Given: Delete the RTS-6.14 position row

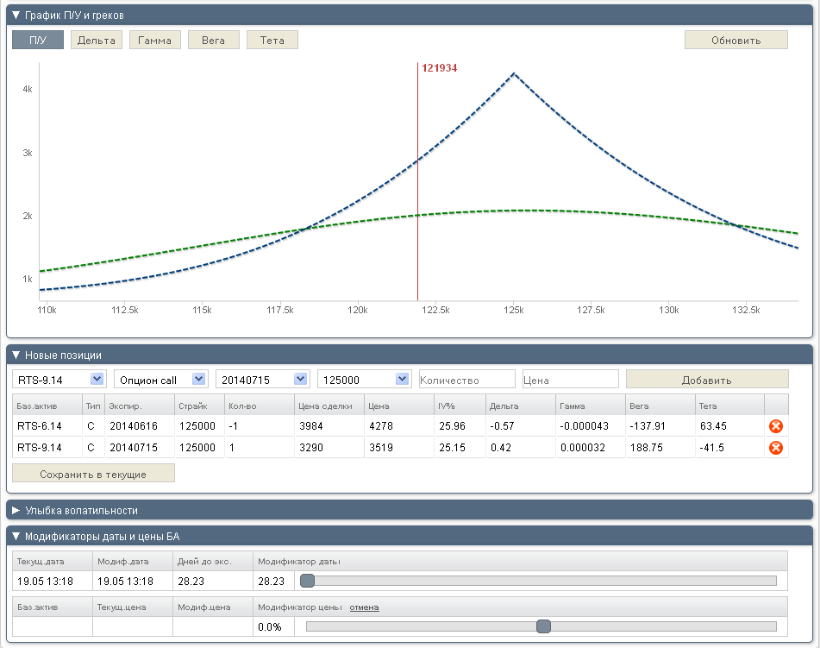Looking at the screenshot, I should (x=775, y=425).
